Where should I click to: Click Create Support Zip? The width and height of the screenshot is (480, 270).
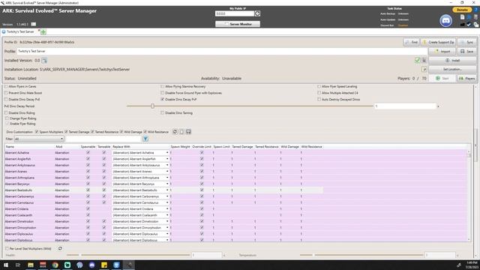pyautogui.click(x=439, y=42)
